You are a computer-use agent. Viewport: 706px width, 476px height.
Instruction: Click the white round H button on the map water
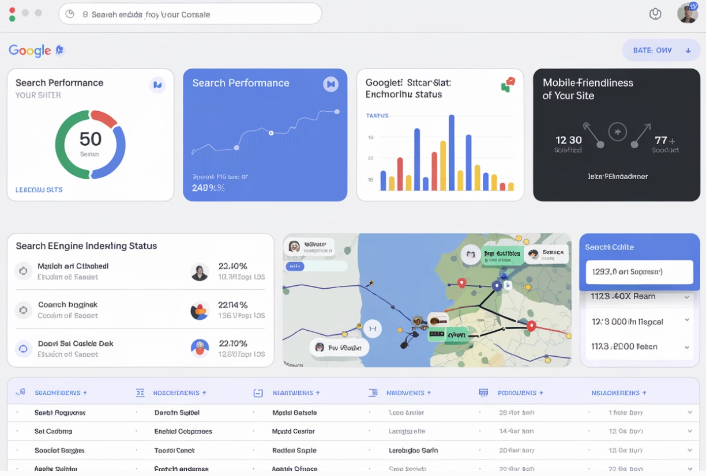pos(372,329)
